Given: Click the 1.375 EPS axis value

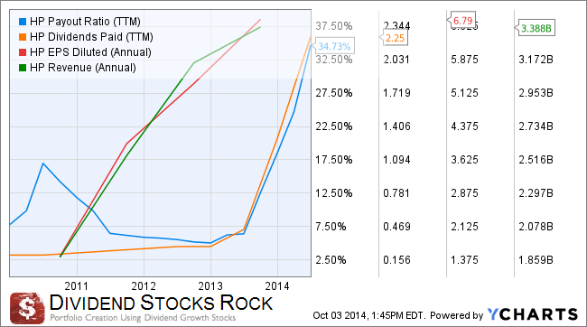Looking at the screenshot, I should coord(464,260).
